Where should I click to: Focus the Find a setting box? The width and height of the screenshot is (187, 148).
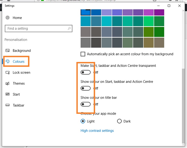38,29
